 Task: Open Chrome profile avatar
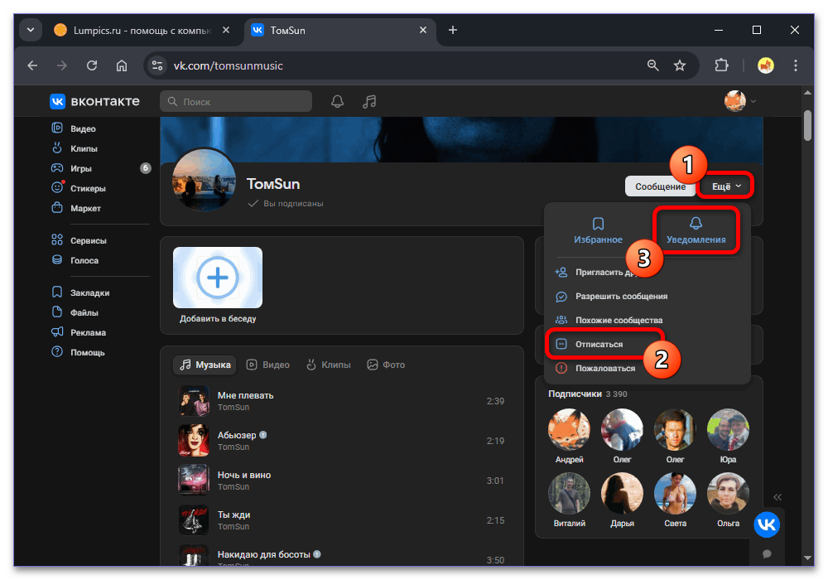click(x=766, y=65)
